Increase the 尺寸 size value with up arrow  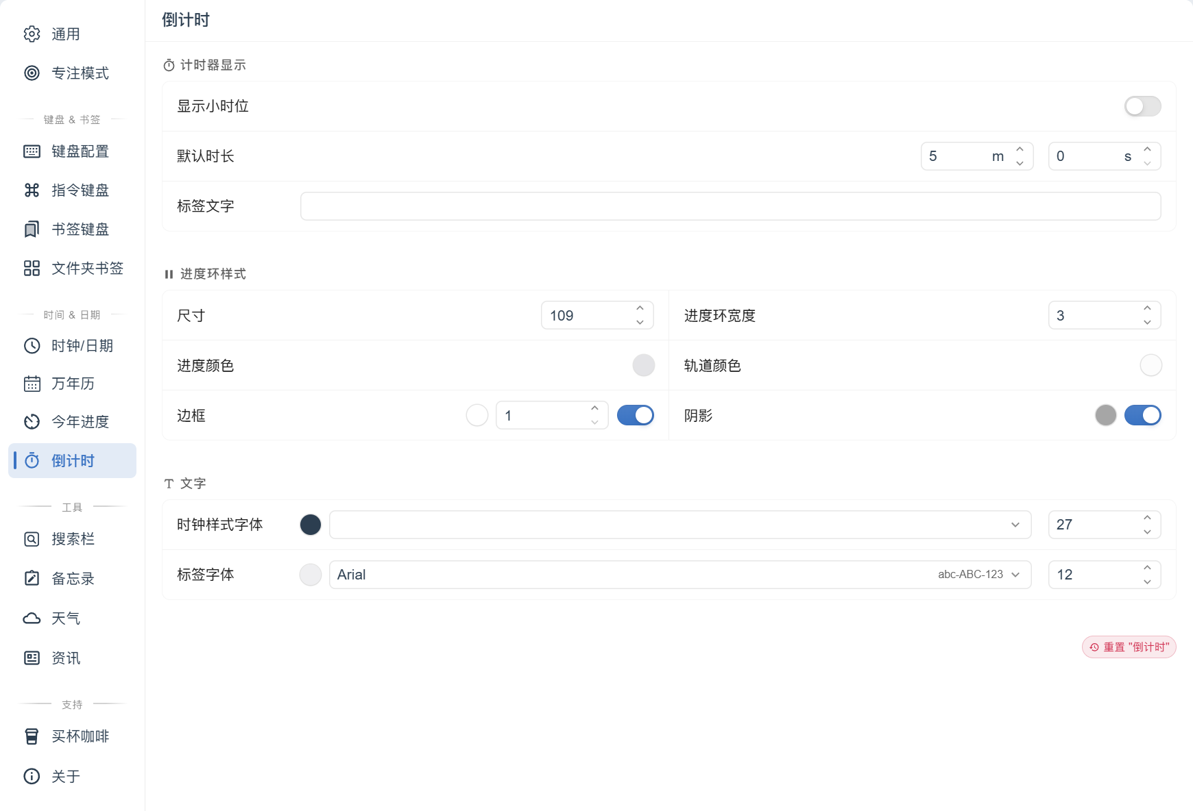[x=640, y=308]
